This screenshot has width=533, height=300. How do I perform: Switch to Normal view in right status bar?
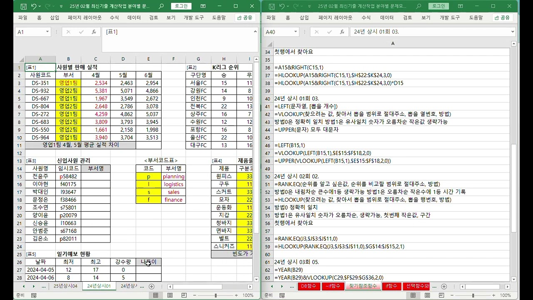413,295
